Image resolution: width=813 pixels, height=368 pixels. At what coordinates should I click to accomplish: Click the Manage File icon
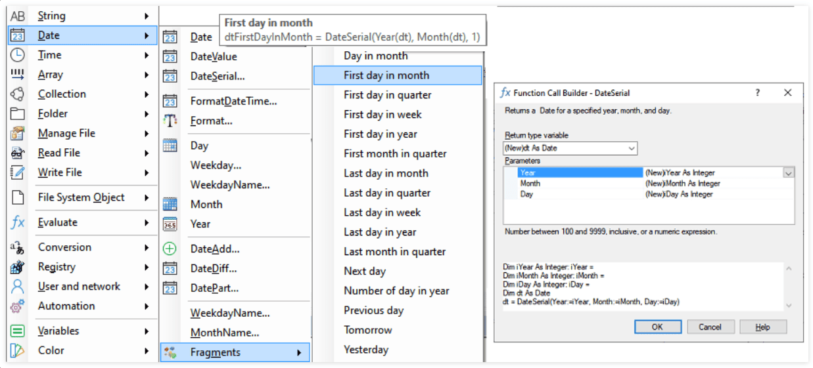[x=18, y=133]
